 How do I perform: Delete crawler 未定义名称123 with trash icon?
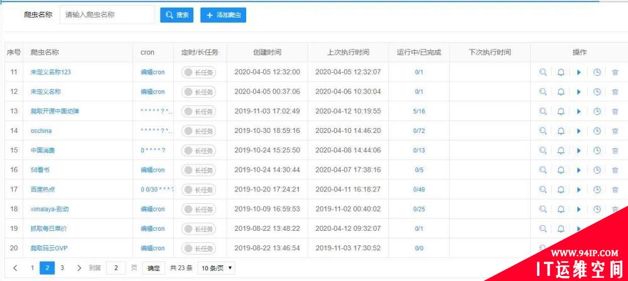pyautogui.click(x=615, y=73)
